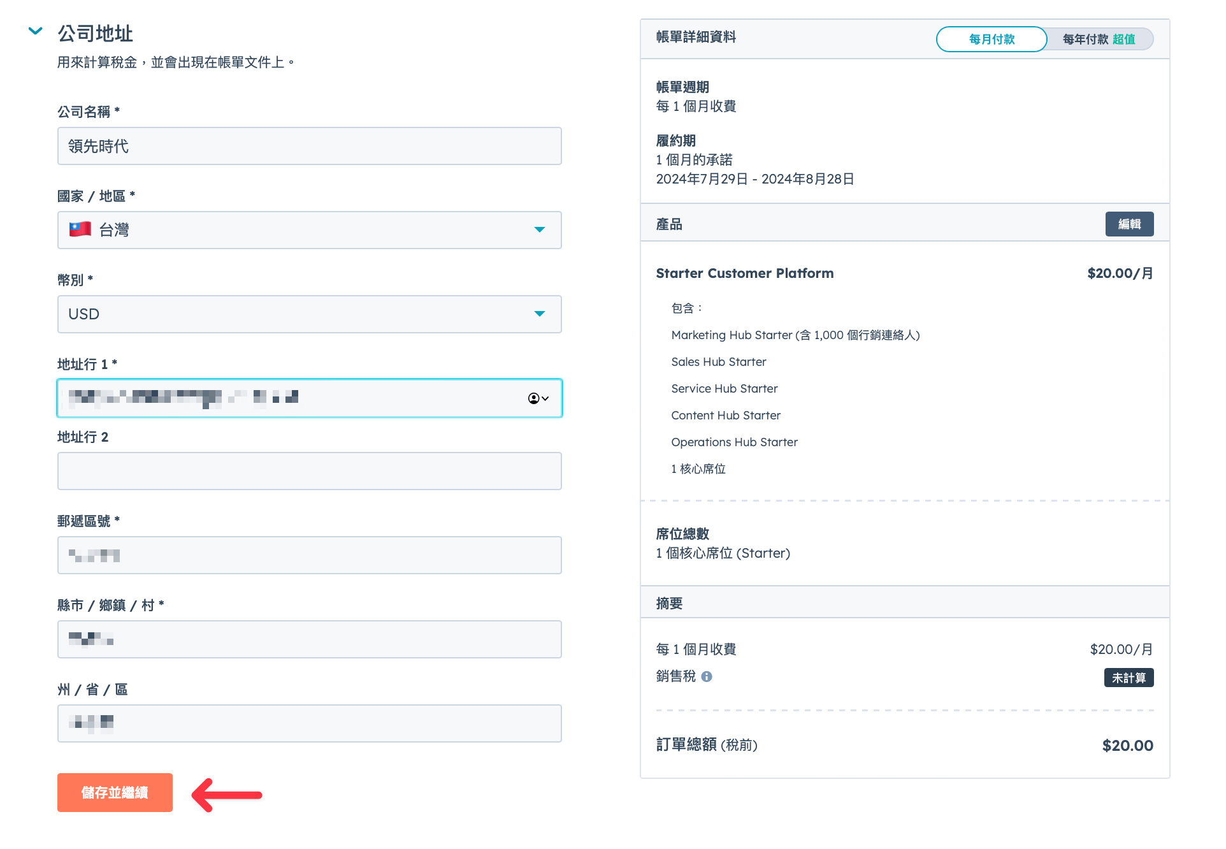Click the Taiwan flag icon
1226x849 pixels.
[x=80, y=229]
